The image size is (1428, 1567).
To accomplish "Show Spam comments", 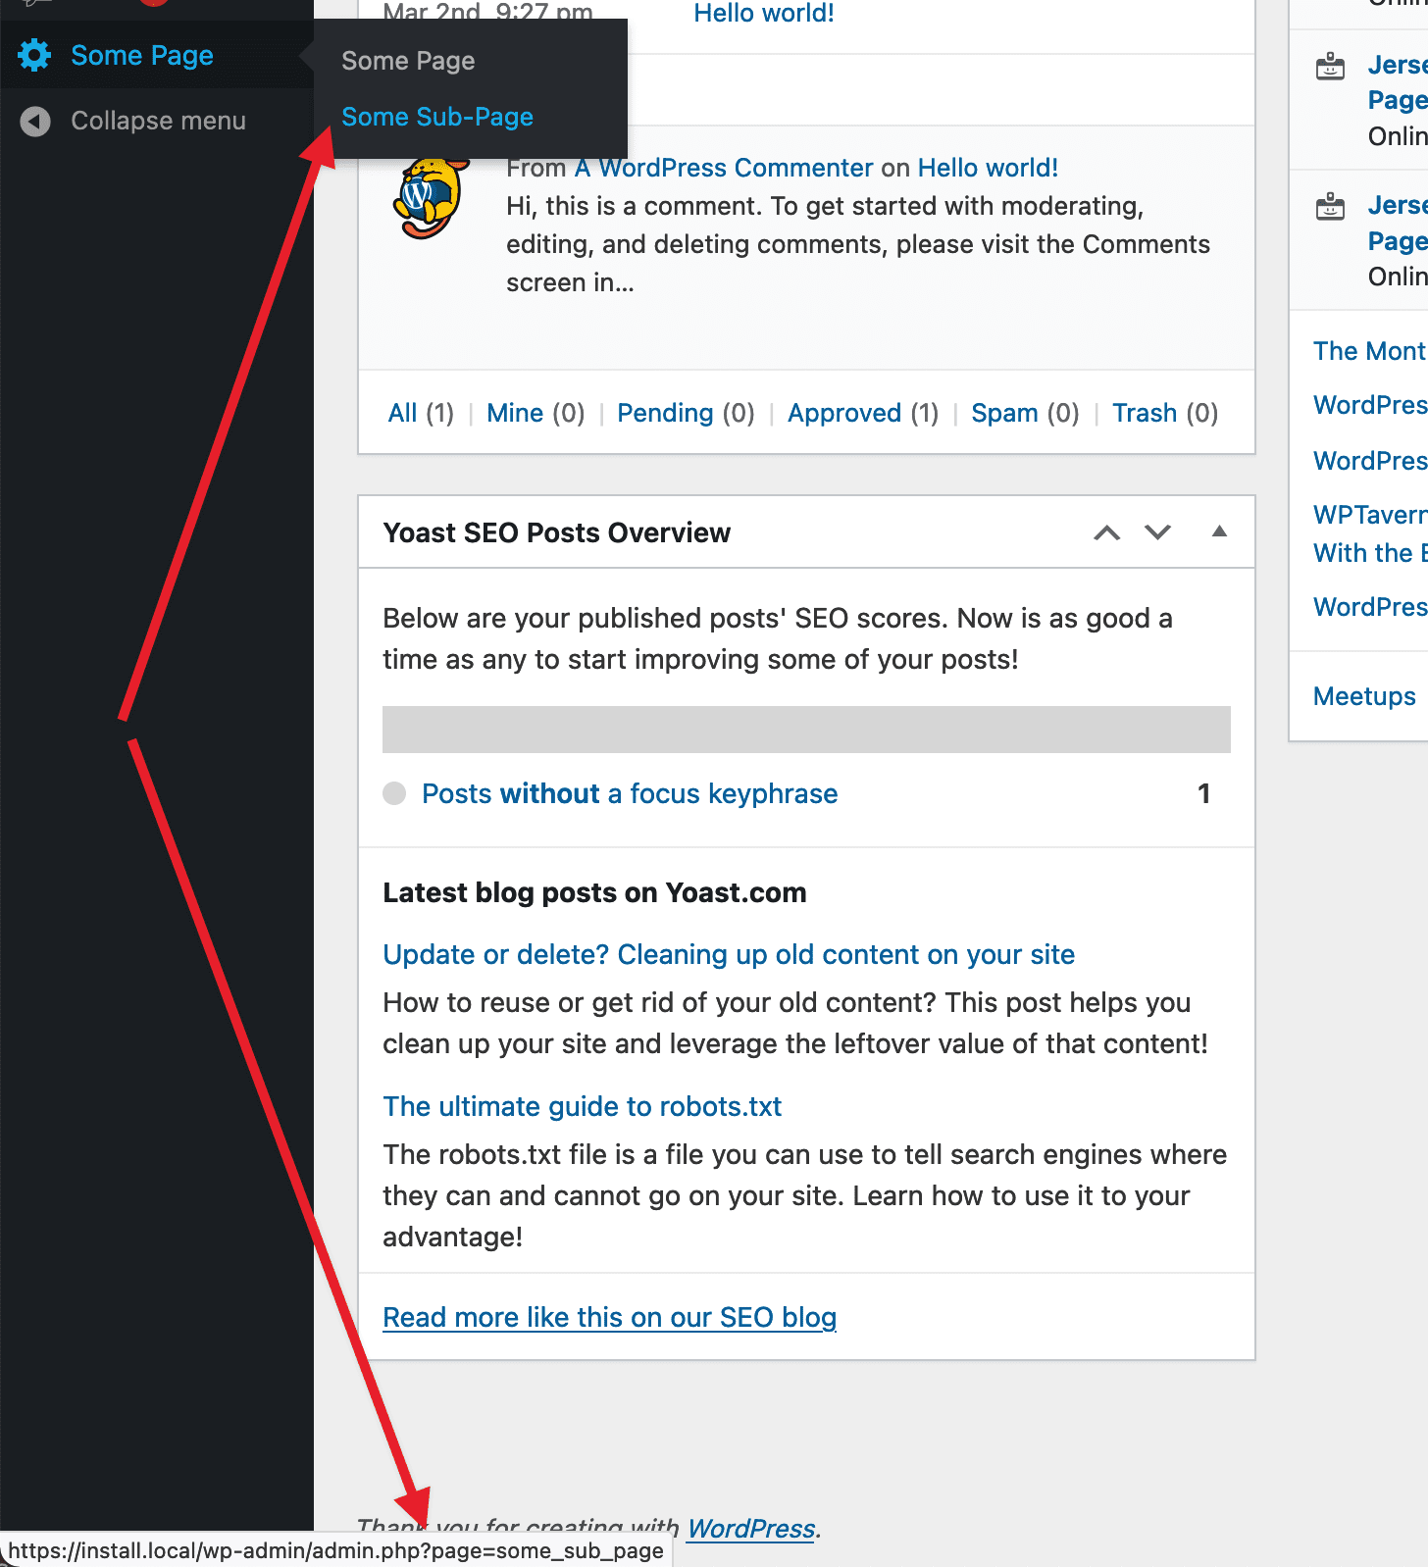I will (1004, 413).
